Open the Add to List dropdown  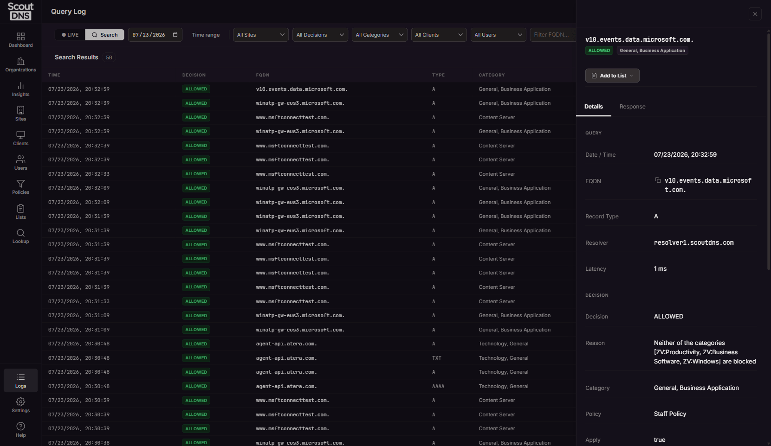tap(612, 76)
